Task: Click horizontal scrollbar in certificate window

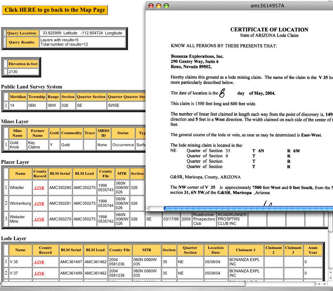Action: [x=248, y=209]
